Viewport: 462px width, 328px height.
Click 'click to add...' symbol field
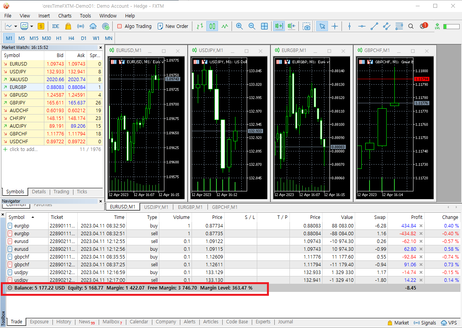click(x=24, y=149)
